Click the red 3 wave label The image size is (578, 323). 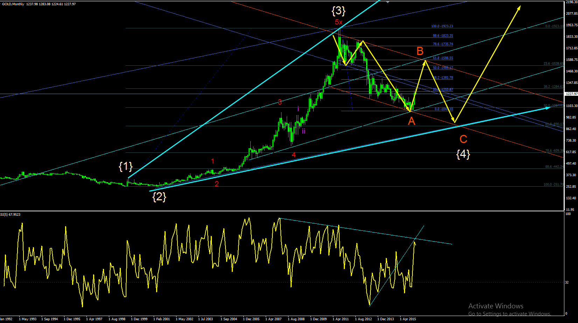(280, 102)
